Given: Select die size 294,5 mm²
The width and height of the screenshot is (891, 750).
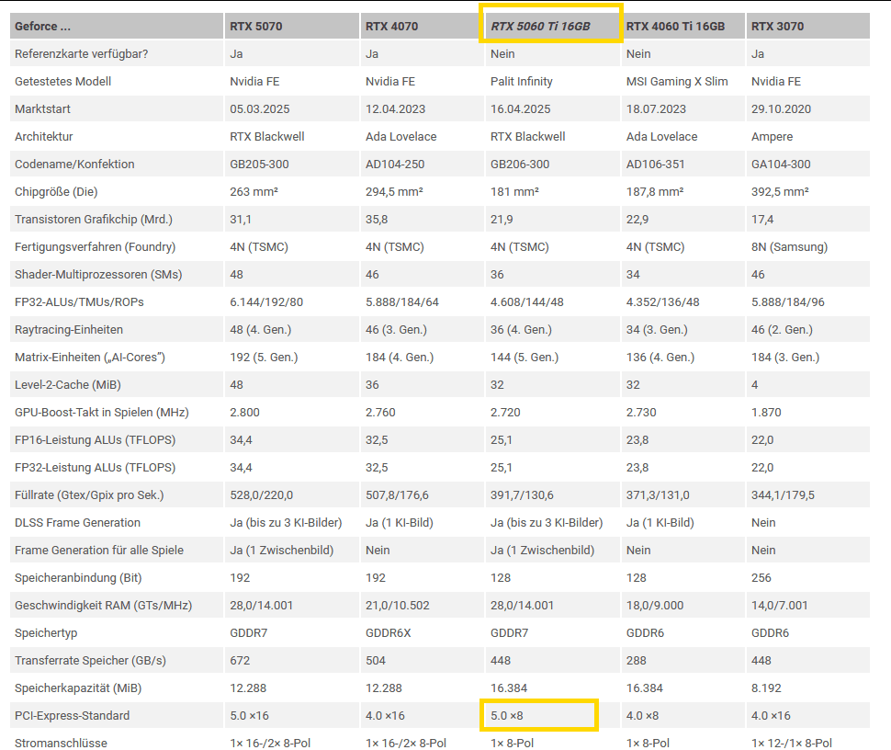Looking at the screenshot, I should coord(394,191).
